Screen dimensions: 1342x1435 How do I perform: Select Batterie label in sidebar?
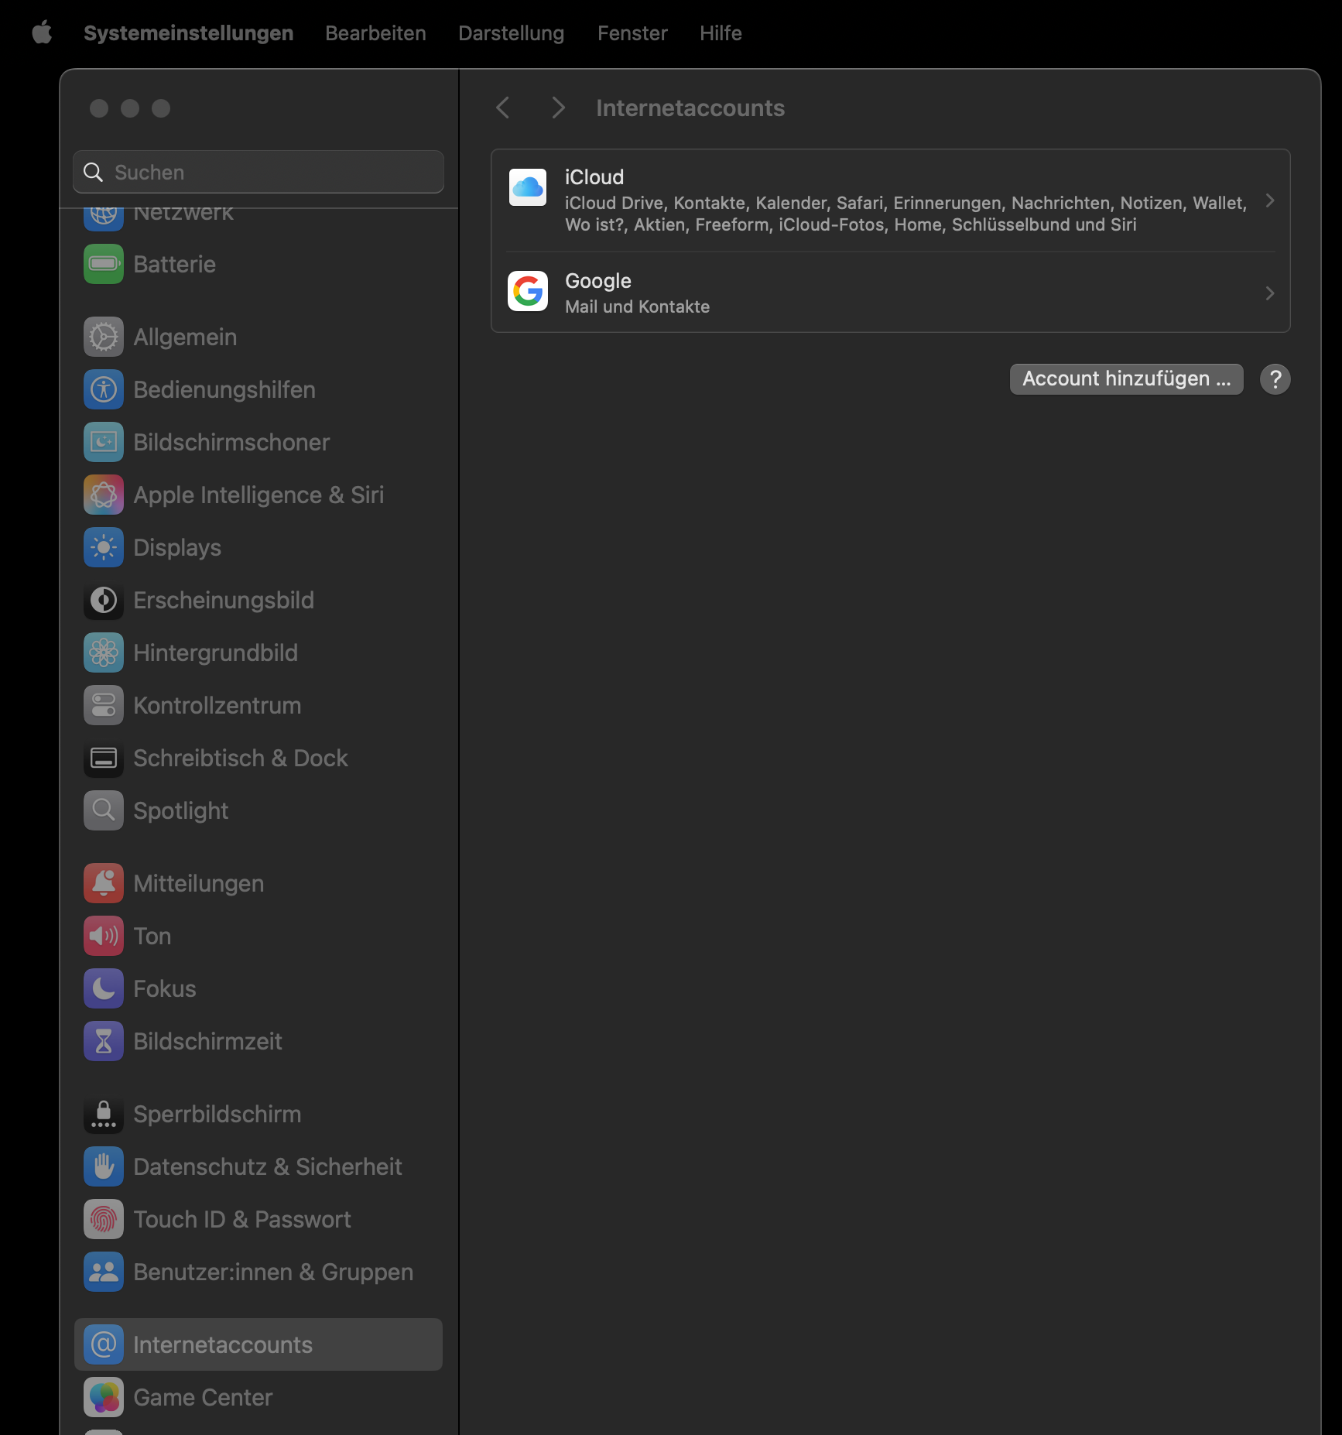pyautogui.click(x=175, y=264)
